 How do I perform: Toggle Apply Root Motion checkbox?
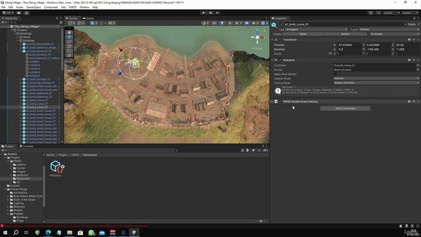click(335, 74)
